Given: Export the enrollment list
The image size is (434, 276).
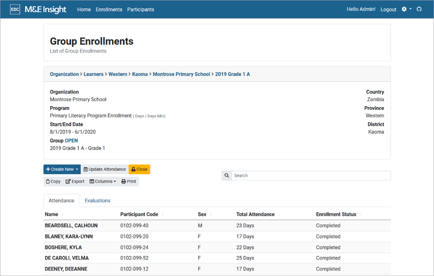Looking at the screenshot, I should pos(75,182).
